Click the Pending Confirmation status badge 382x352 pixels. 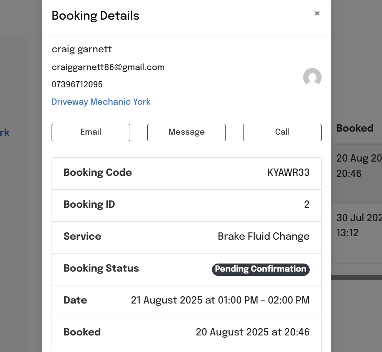260,269
